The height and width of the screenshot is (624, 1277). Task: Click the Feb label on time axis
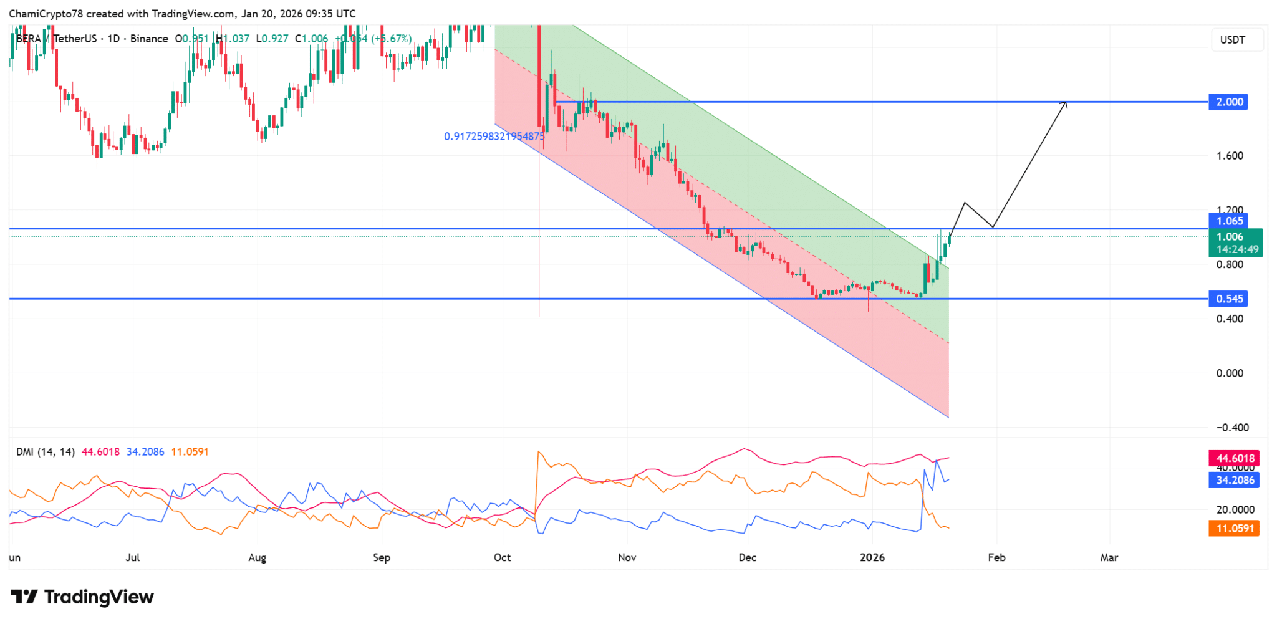pos(996,557)
